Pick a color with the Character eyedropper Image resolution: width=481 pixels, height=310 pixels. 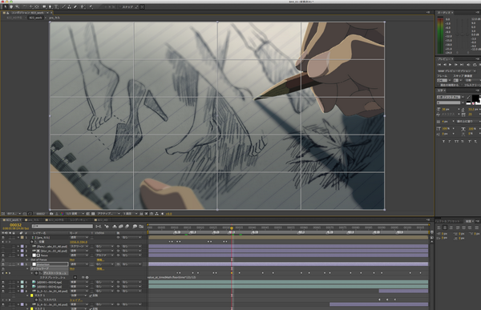[468, 97]
